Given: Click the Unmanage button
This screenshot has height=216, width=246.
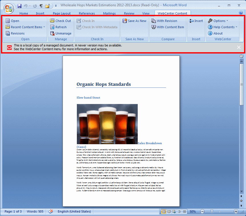Looking at the screenshot, I should pyautogui.click(x=61, y=33).
